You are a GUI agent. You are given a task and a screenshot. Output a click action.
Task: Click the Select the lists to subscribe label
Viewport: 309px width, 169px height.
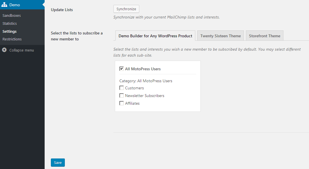pyautogui.click(x=77, y=36)
